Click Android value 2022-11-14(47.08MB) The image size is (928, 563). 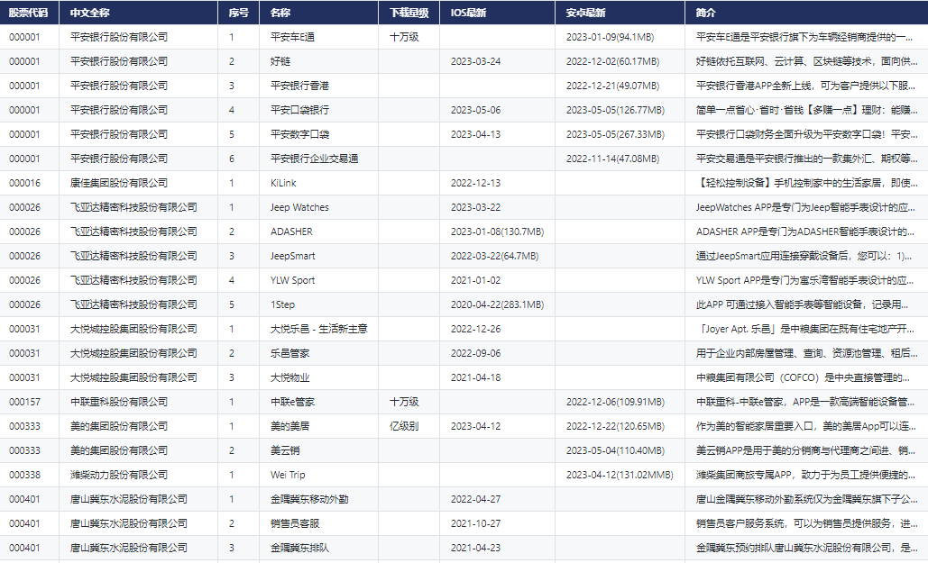[x=612, y=159]
